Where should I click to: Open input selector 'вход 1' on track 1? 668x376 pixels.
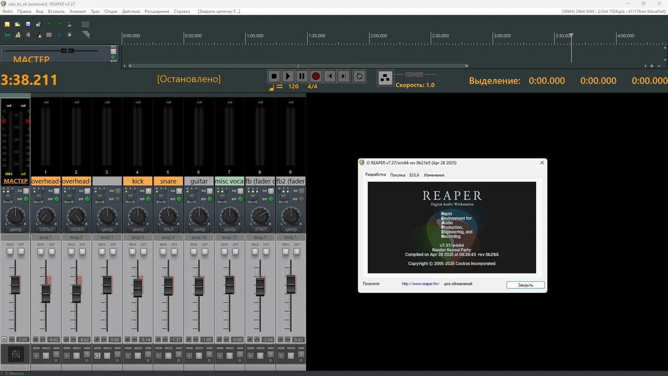click(x=46, y=237)
